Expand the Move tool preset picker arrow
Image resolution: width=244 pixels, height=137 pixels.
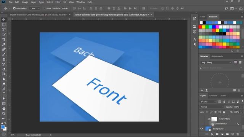coord(10,8)
